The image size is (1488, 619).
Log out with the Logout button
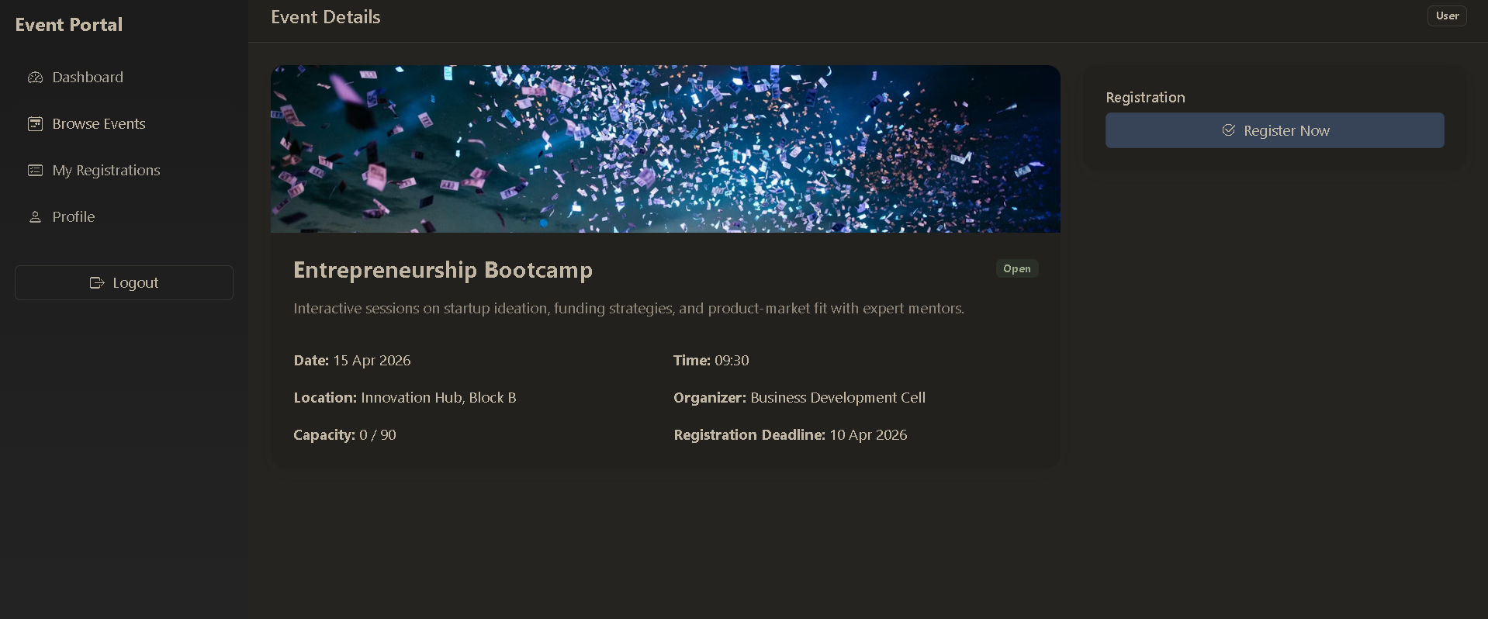[x=124, y=283]
